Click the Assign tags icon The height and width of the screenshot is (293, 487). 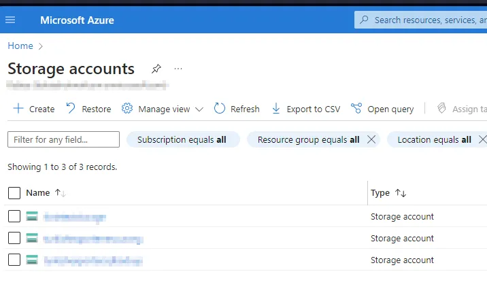pyautogui.click(x=441, y=109)
